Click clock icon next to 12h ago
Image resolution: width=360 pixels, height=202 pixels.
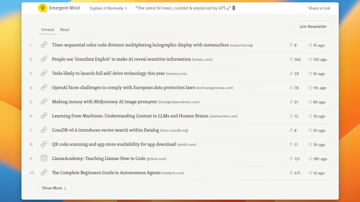click(x=310, y=59)
